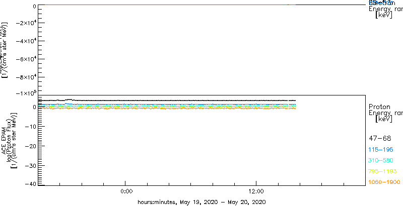Screen dimensions: 403x206
Task: Click the -10 label on proton flux axis
Action: pyautogui.click(x=30, y=126)
